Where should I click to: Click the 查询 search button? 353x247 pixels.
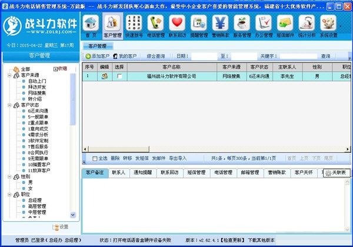(325, 56)
